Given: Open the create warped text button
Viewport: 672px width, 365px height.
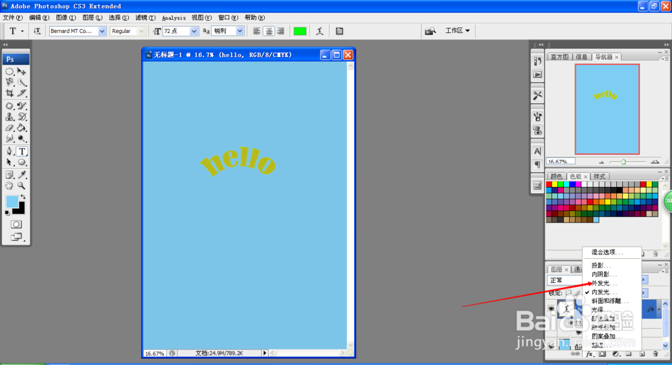Looking at the screenshot, I should pyautogui.click(x=320, y=31).
